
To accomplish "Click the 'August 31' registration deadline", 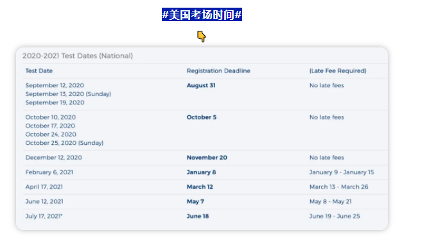I will 201,85.
